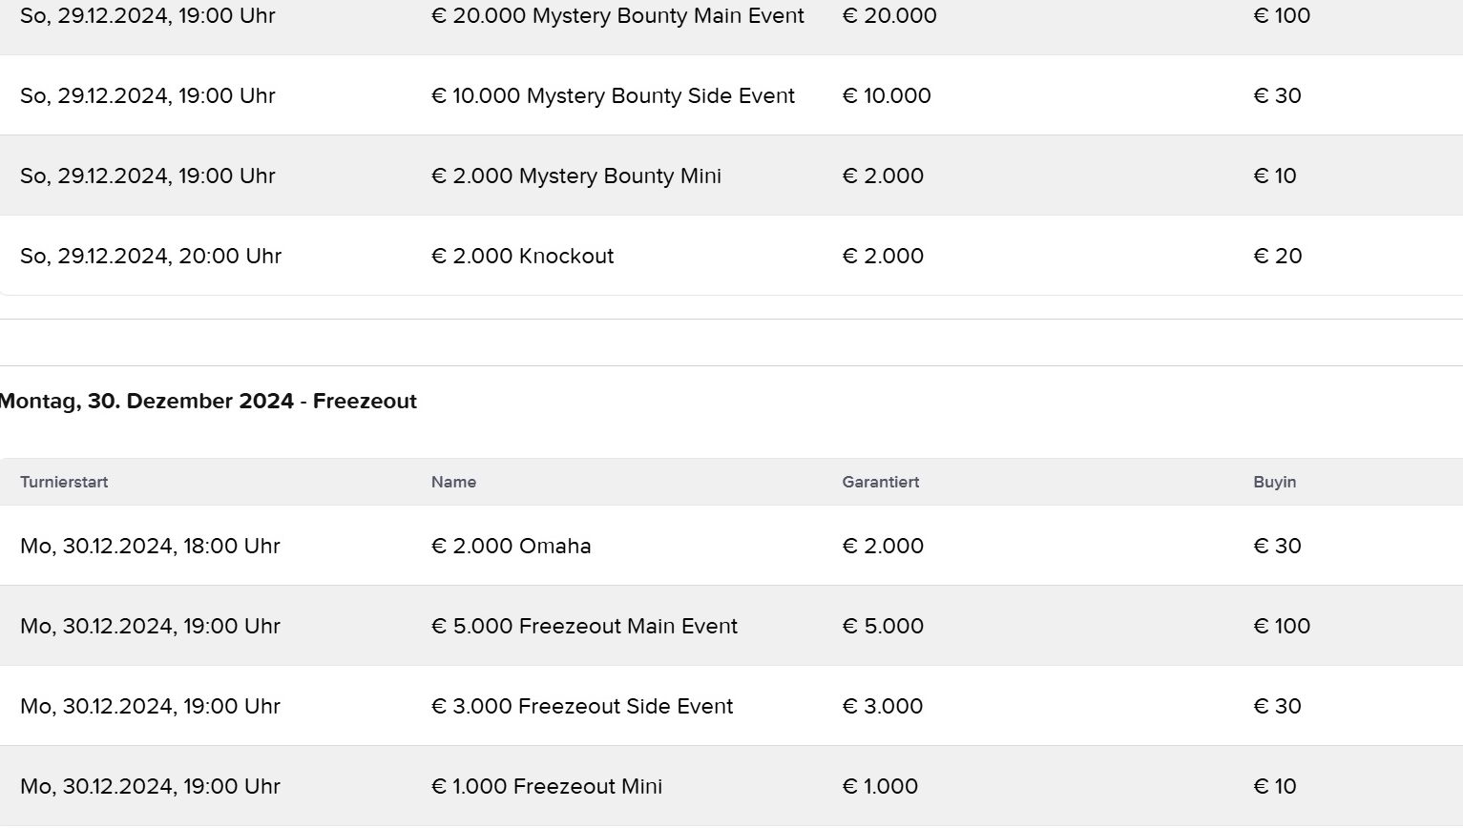Click the € 100 buy-in of Freezeout Main Event
The height and width of the screenshot is (828, 1463).
[x=1282, y=627]
